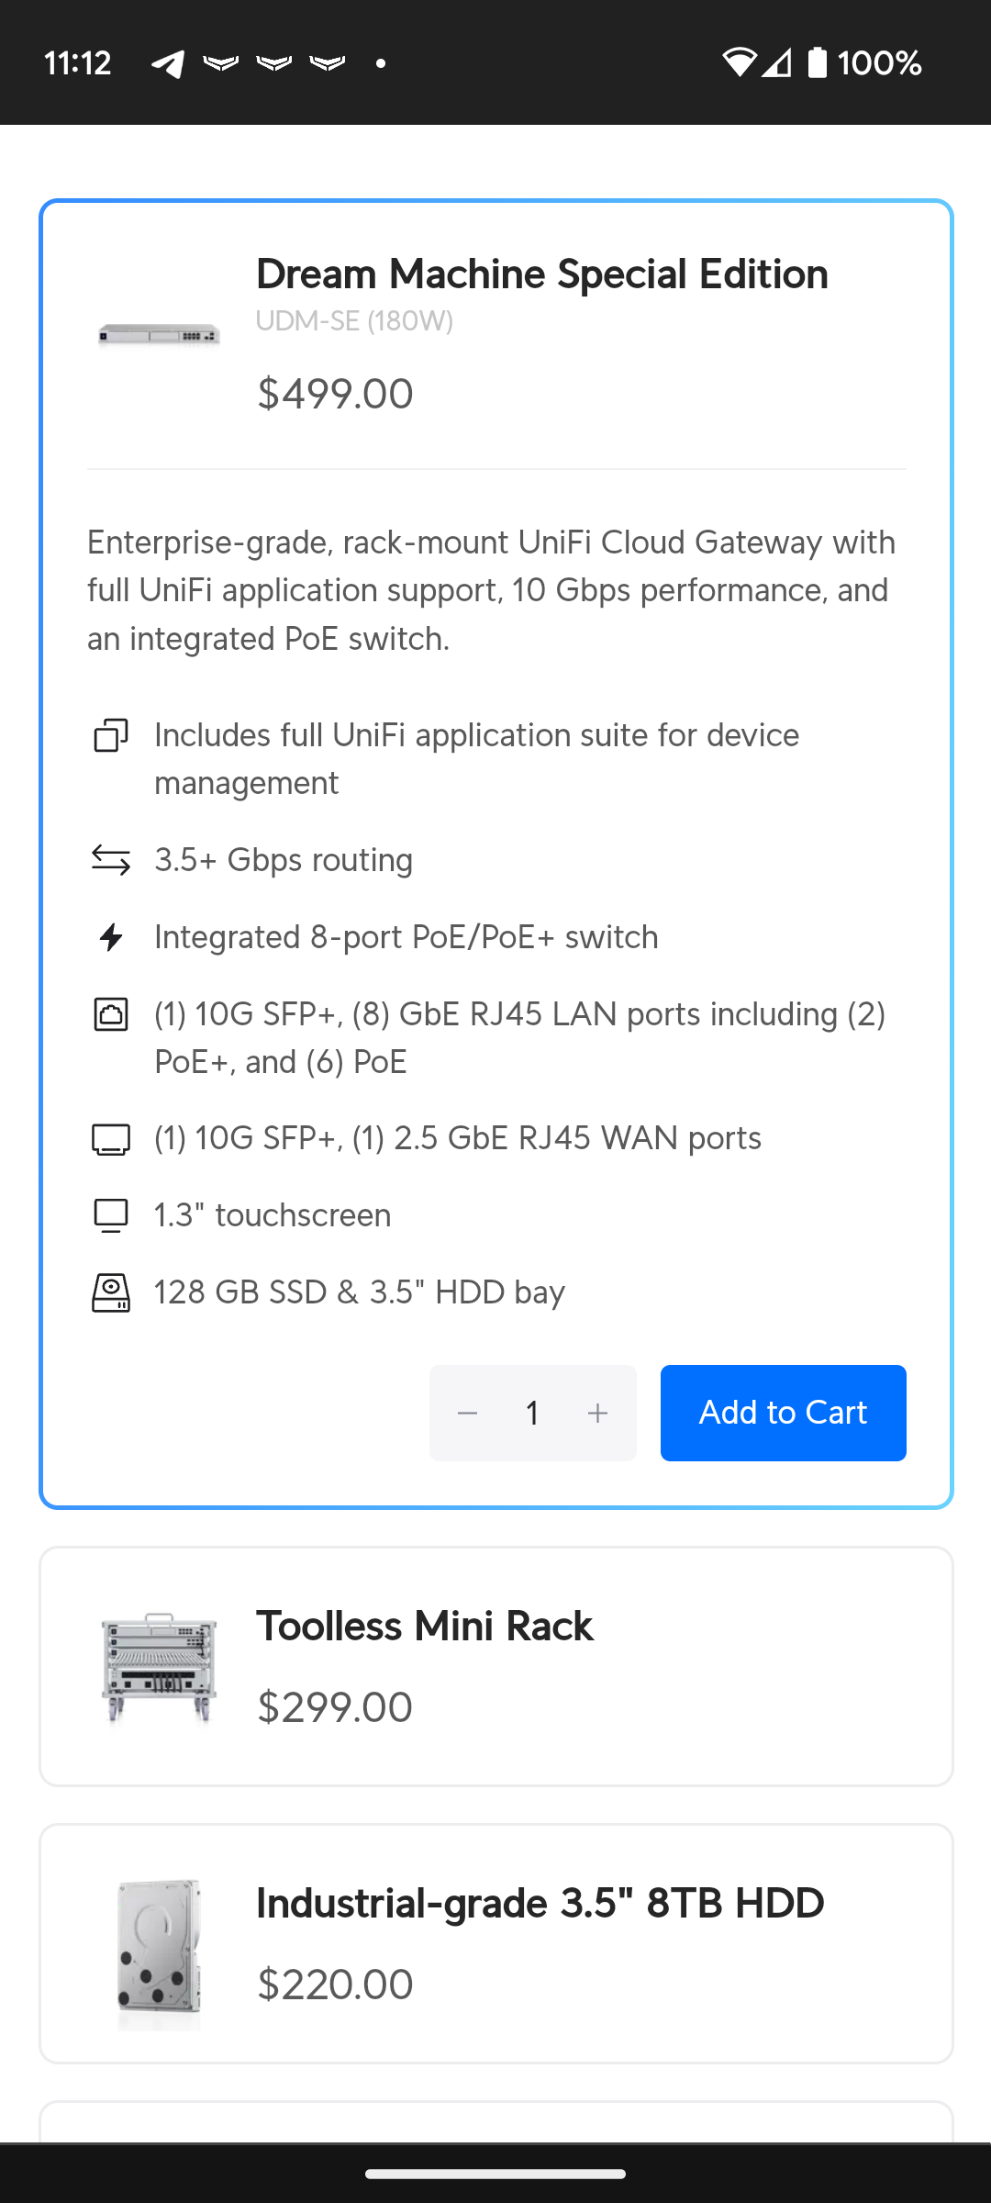Click the LAN ports icon
The height and width of the screenshot is (2203, 991).
click(x=111, y=1014)
